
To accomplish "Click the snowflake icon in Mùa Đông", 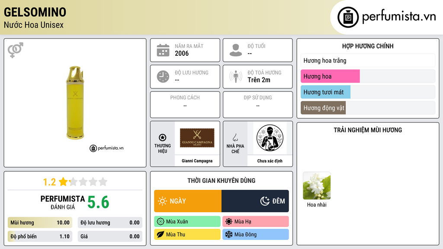I will click(x=229, y=234).
